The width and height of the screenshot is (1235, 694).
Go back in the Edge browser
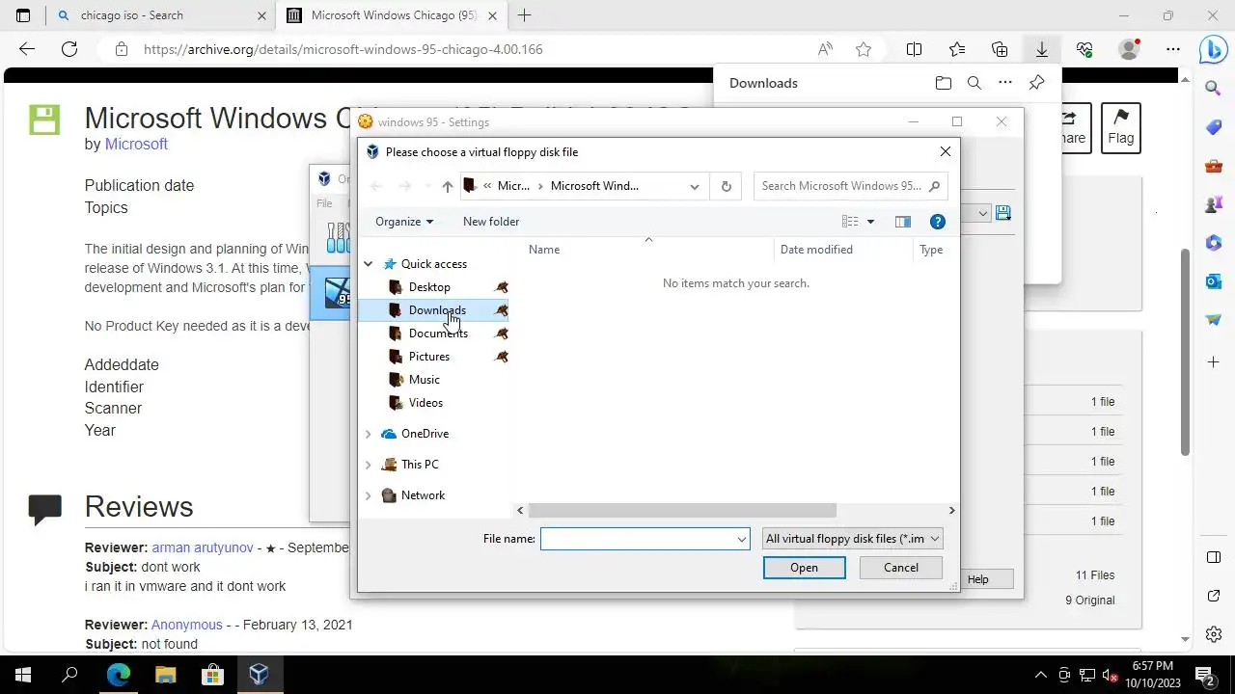[27, 49]
